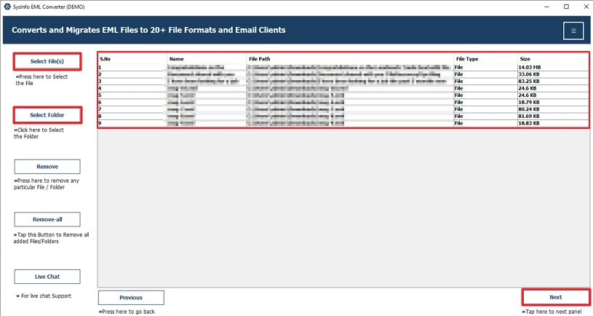This screenshot has height=316, width=593.
Task: Select the row sized 33.06 KB
Action: (343, 74)
